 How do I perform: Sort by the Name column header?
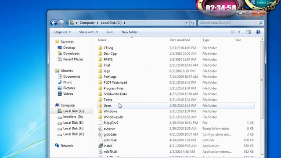102,40
